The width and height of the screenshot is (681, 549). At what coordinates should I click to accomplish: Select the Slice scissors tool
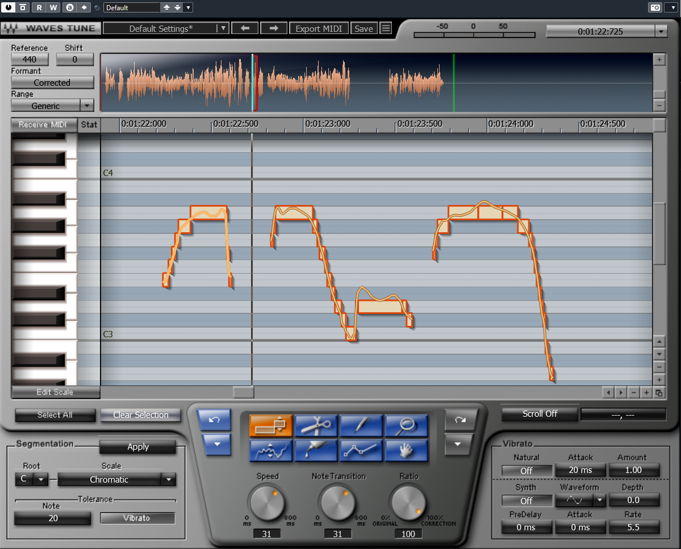point(316,425)
